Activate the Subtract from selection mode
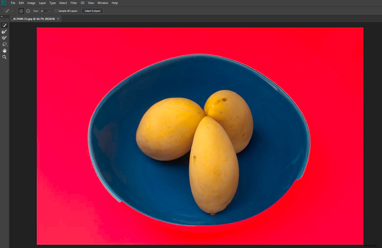 coord(28,11)
